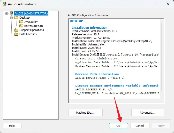Click the Installation Information heading
174x133 pixels.
(x=90, y=28)
